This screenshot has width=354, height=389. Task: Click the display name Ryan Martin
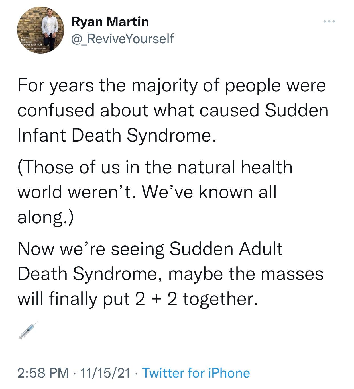(110, 22)
